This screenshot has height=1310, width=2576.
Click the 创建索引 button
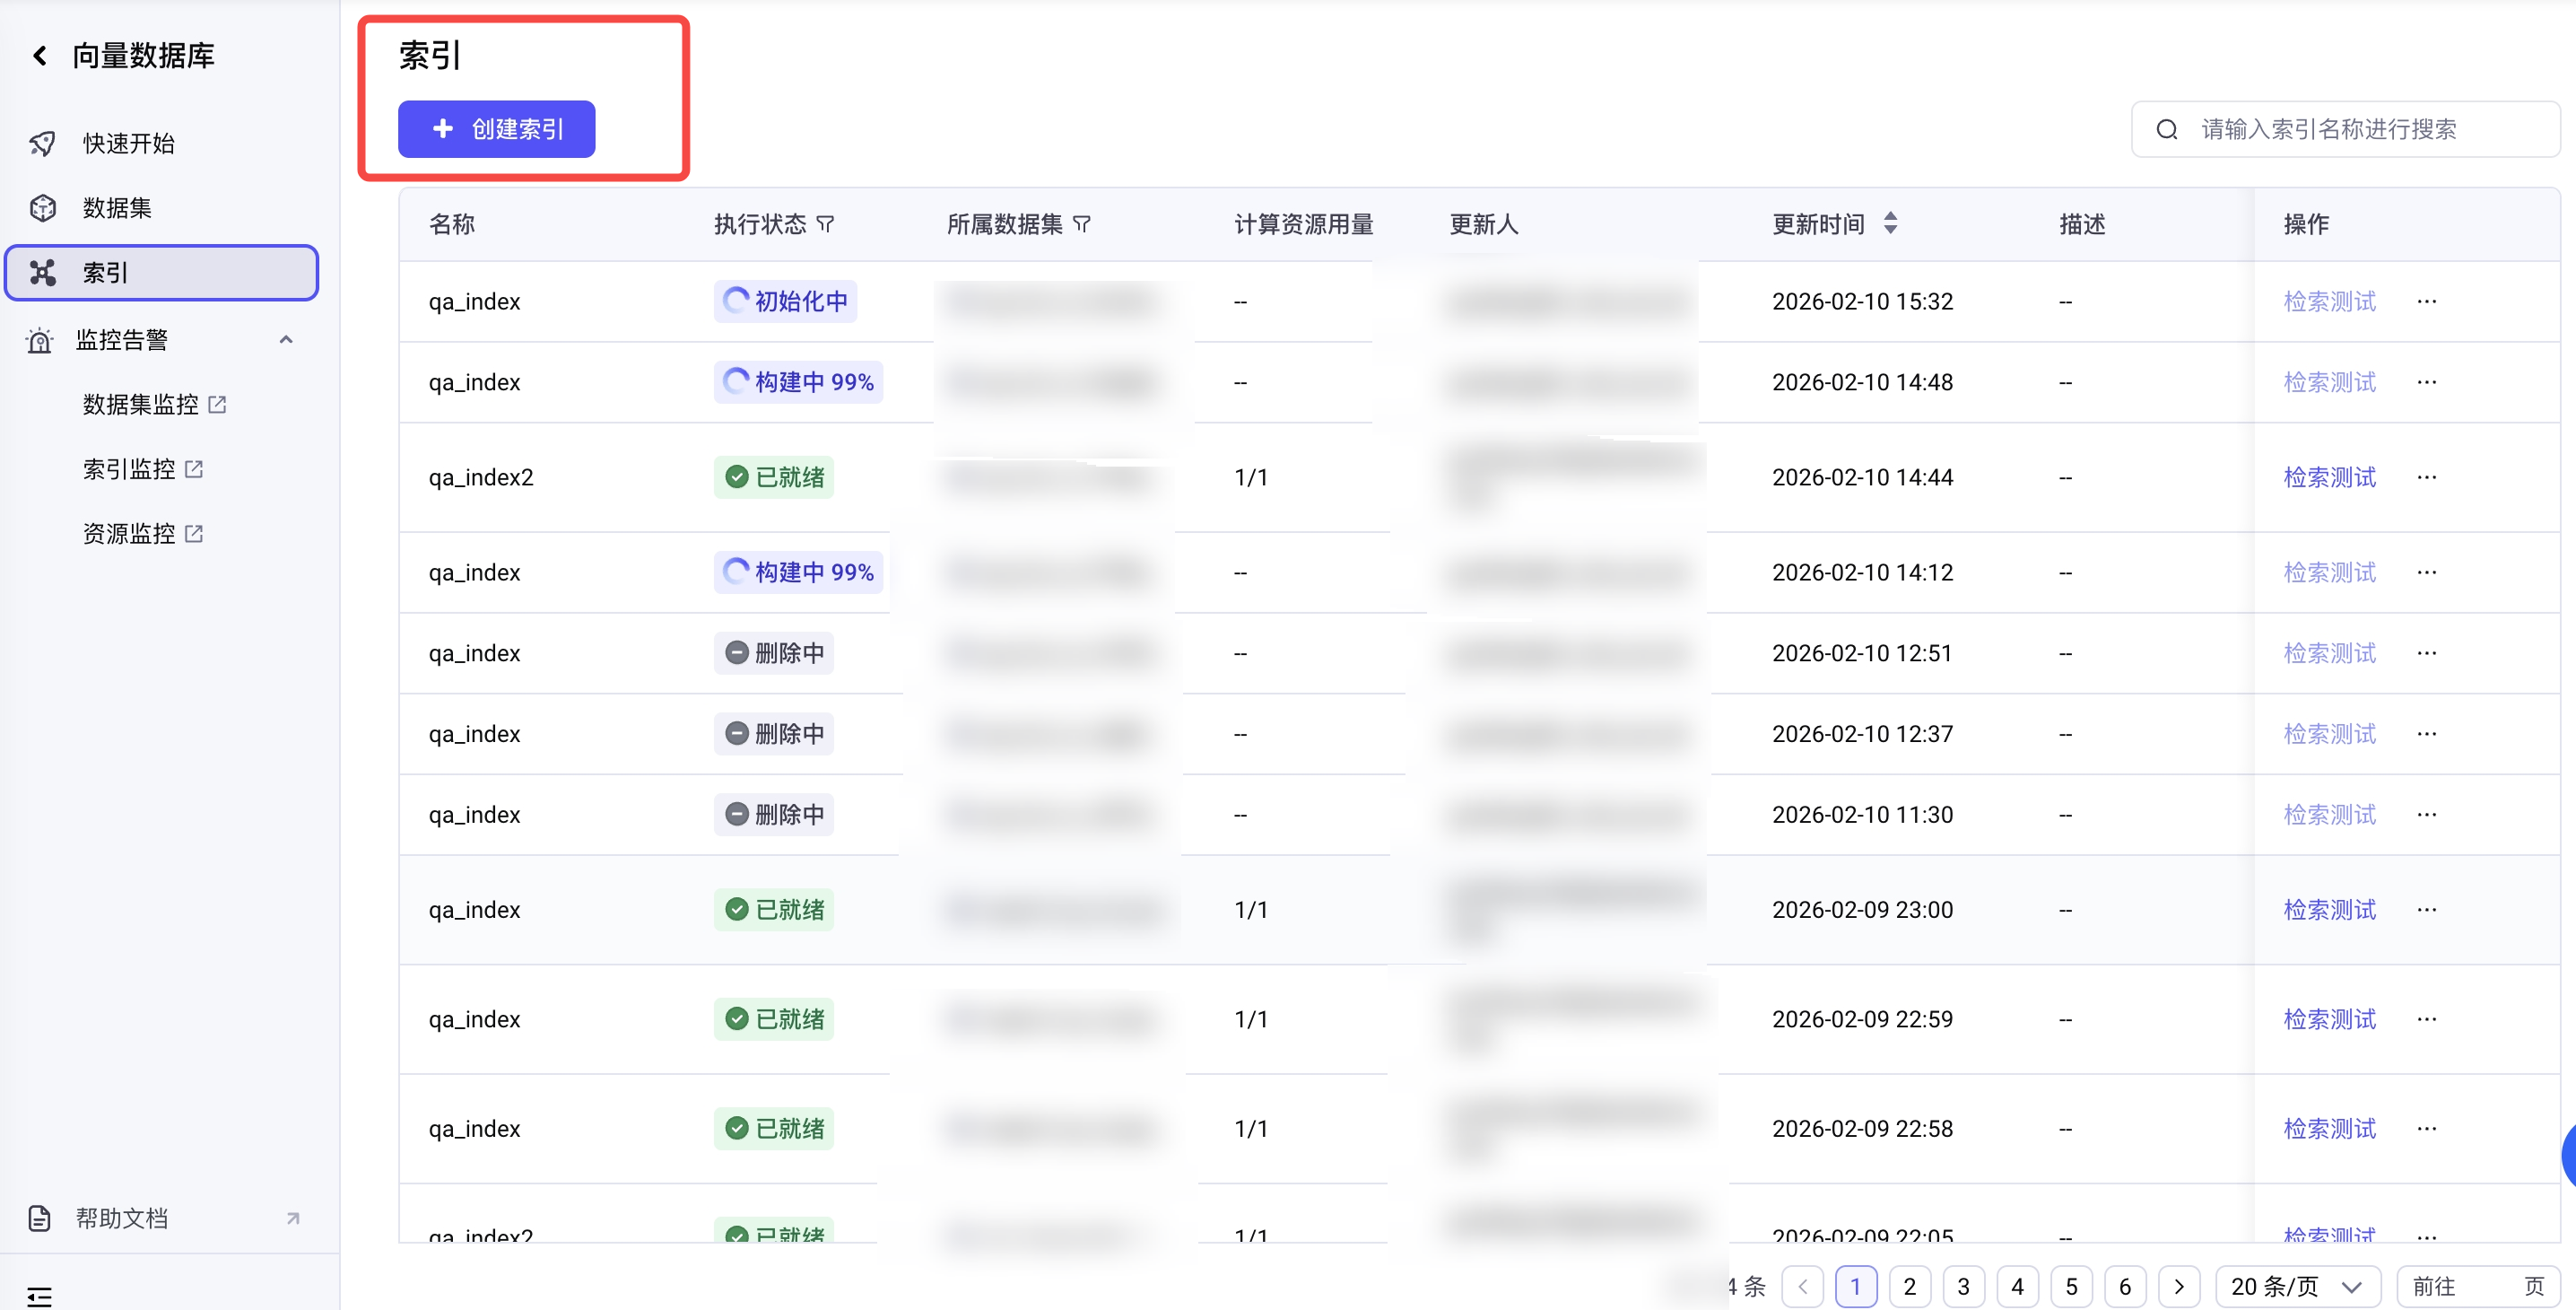click(x=496, y=129)
